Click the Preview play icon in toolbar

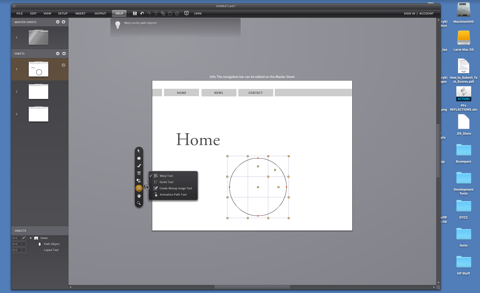pyautogui.click(x=186, y=13)
